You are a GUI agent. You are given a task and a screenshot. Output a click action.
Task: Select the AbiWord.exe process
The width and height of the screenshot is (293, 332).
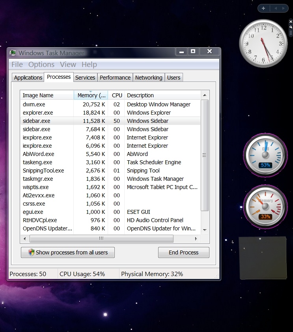(110, 154)
